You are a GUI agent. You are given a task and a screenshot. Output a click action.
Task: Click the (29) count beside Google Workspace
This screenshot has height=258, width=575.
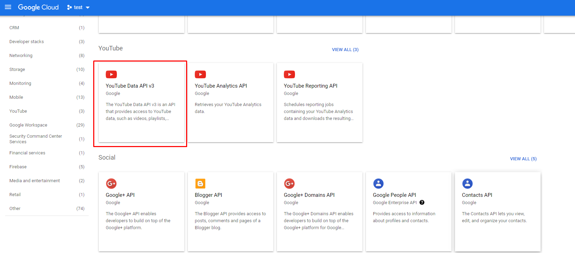coord(80,125)
